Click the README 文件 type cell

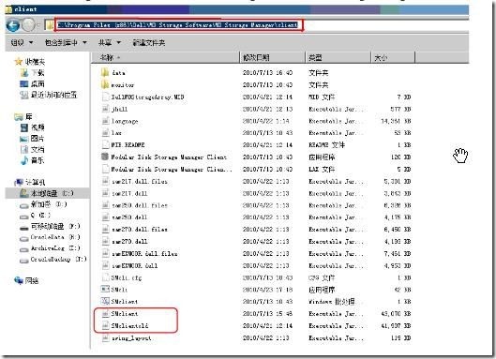(x=327, y=145)
